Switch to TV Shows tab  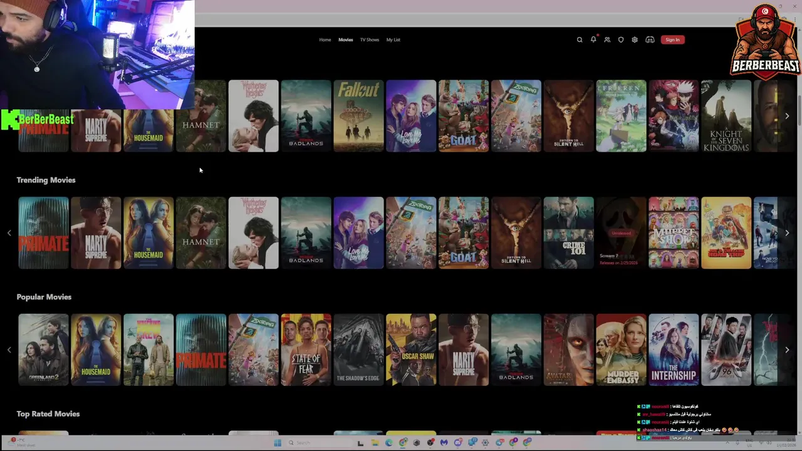coord(370,39)
